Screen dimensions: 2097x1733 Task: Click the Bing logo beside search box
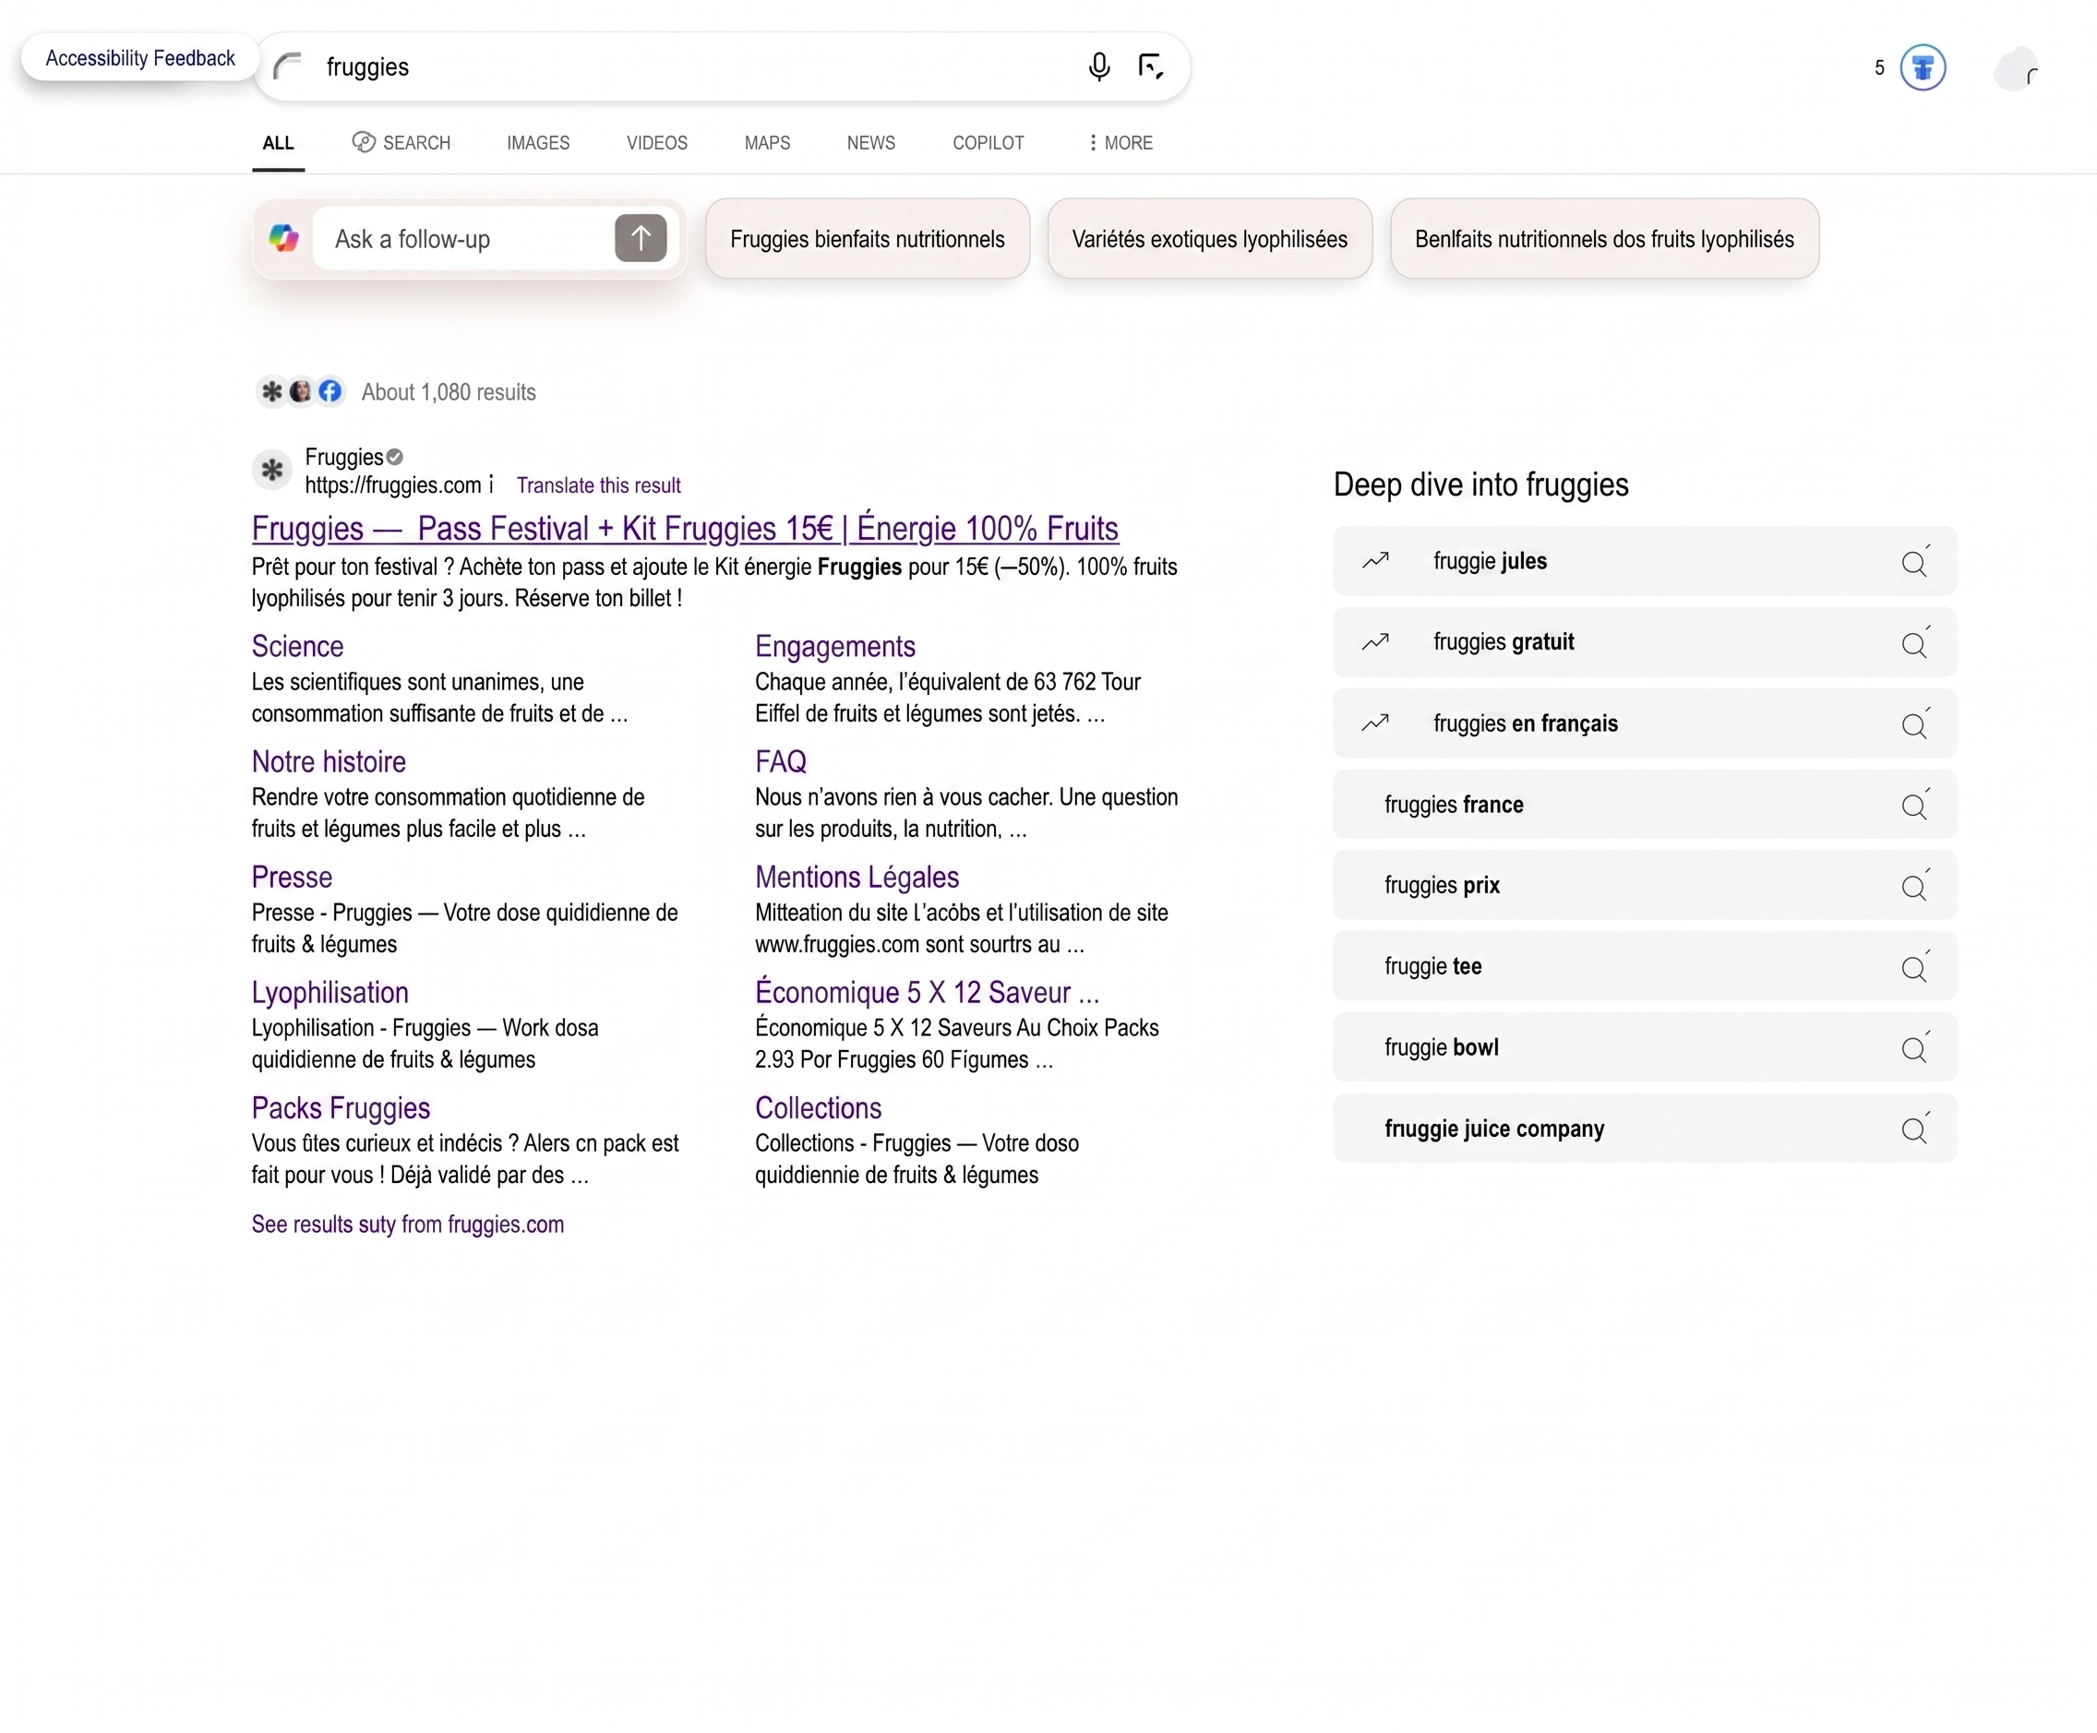click(288, 66)
